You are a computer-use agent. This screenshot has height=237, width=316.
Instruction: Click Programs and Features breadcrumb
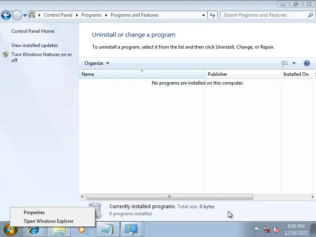[x=134, y=15]
